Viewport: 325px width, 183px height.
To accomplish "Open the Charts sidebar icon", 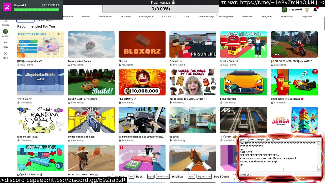I will click(x=5, y=21).
